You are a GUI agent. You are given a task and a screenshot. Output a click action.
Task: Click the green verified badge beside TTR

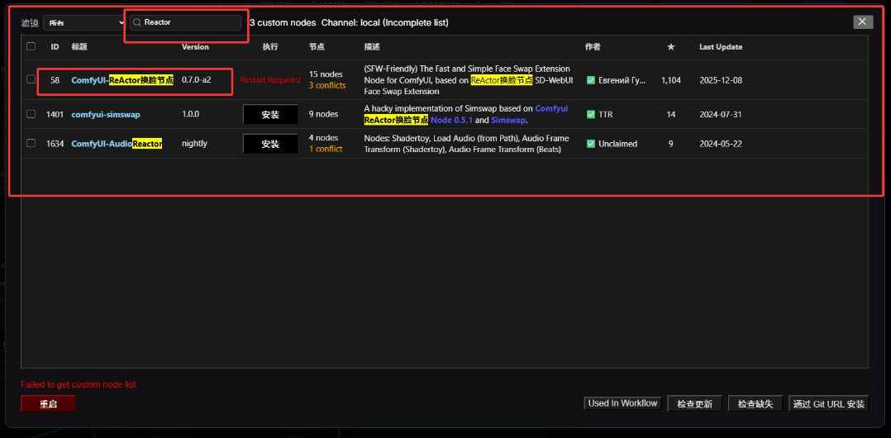pos(591,114)
